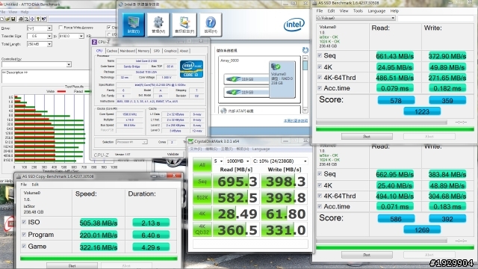Click the Print Preview icon in ATTO toolbar
Screen dimensions: 478x269
pyautogui.click(x=27, y=19)
